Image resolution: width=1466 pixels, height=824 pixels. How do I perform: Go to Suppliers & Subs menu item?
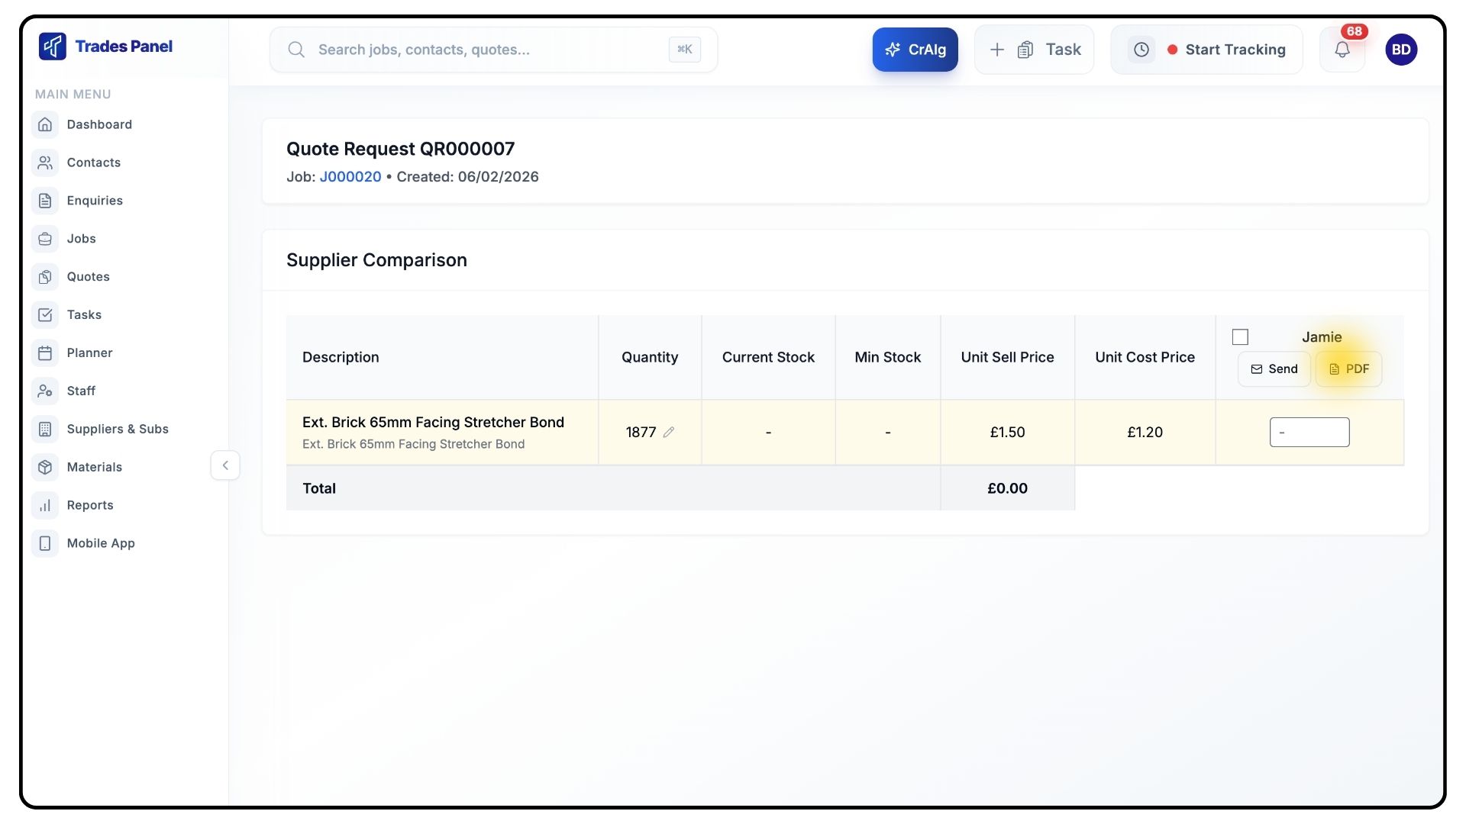(117, 429)
